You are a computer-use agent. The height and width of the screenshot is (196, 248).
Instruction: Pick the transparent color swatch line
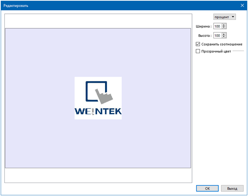click(238, 51)
